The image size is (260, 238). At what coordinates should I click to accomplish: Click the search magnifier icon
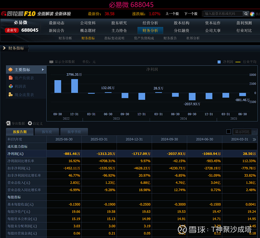(246, 14)
